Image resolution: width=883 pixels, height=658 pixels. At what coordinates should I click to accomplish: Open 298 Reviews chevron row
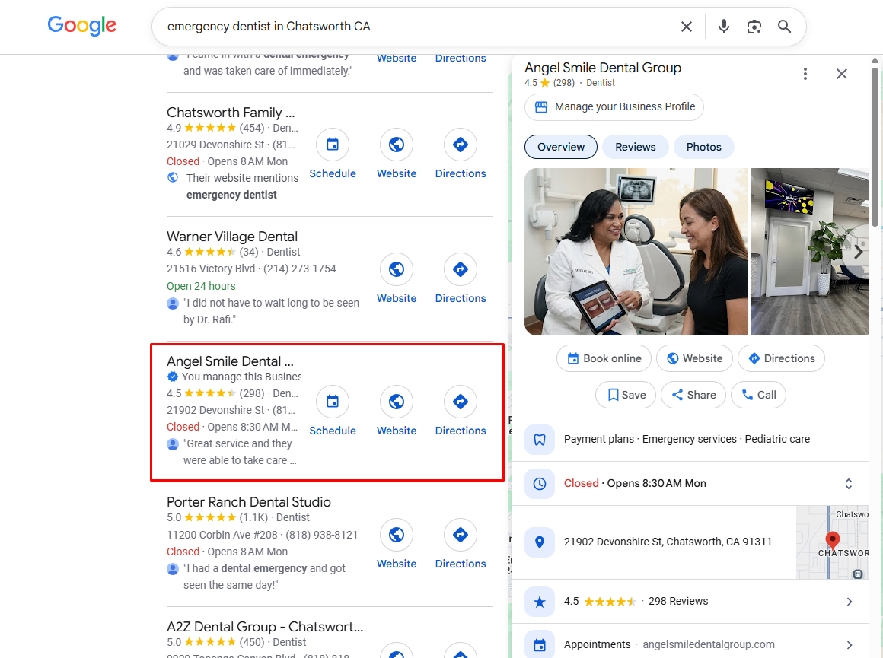[850, 602]
